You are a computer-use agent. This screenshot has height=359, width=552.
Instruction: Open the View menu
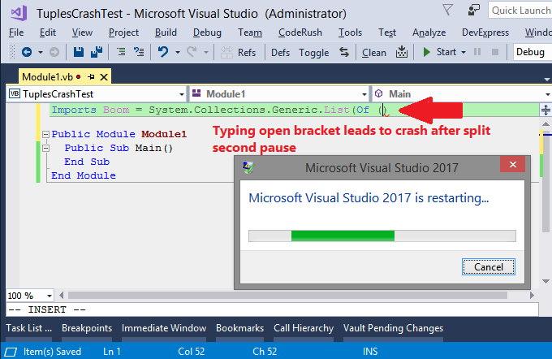coord(82,32)
